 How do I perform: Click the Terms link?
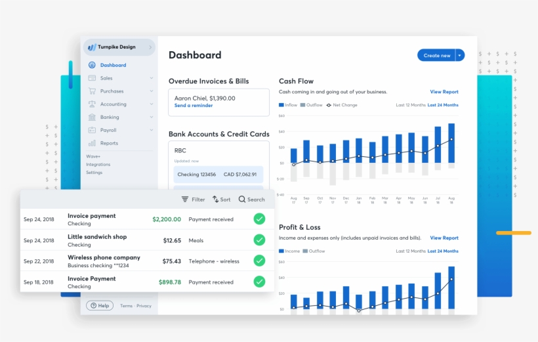126,306
